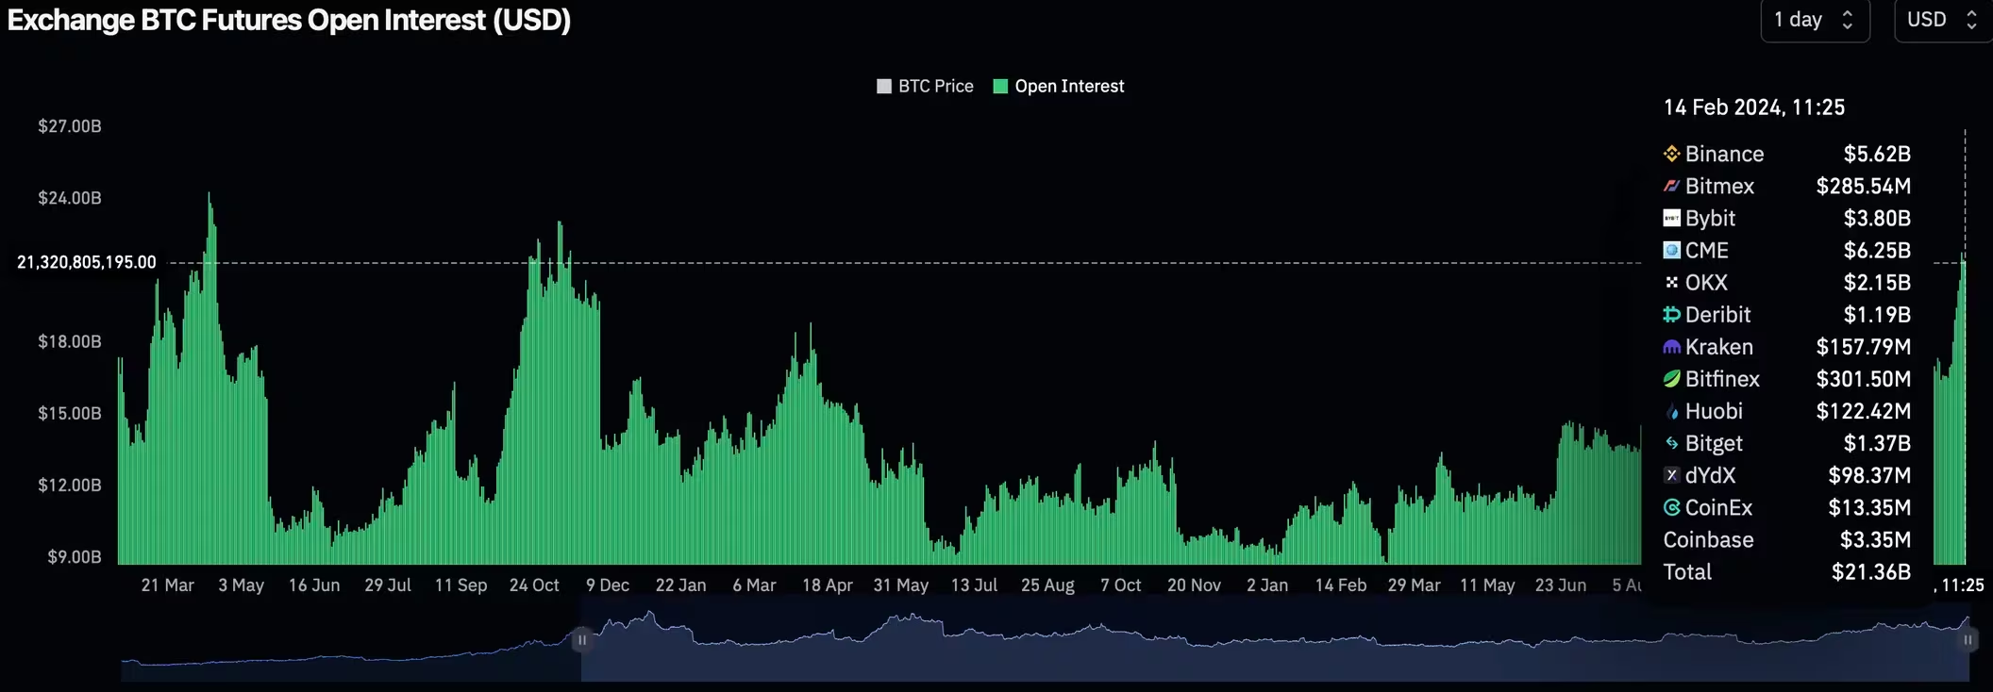Click the left range selector handle
Image resolution: width=1993 pixels, height=692 pixels.
coord(582,640)
